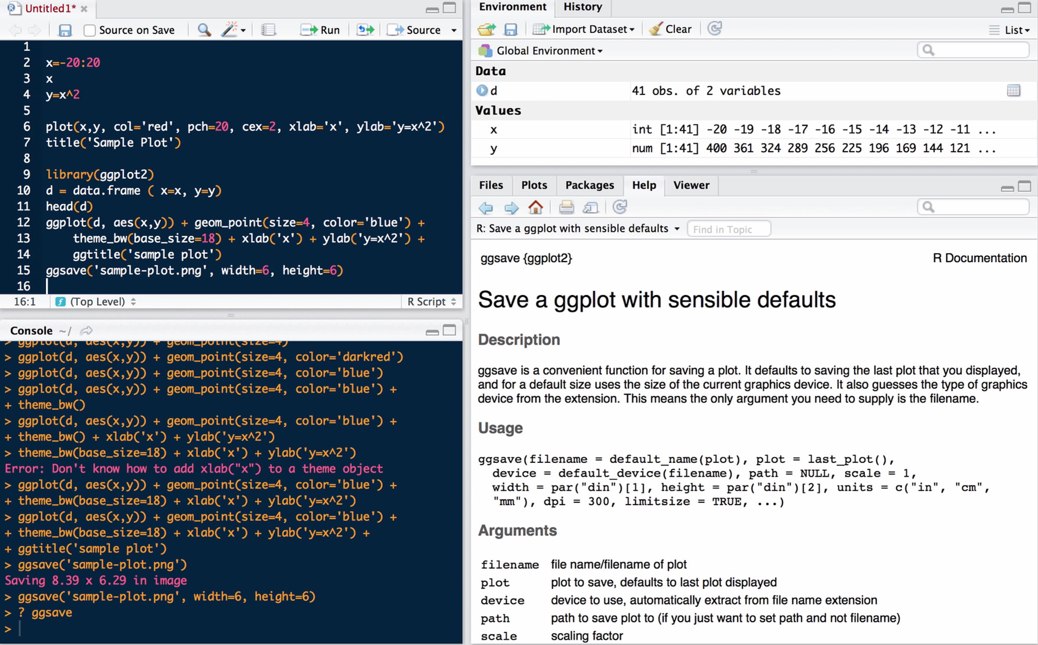
Task: Click the load workspace folder icon
Action: click(487, 29)
